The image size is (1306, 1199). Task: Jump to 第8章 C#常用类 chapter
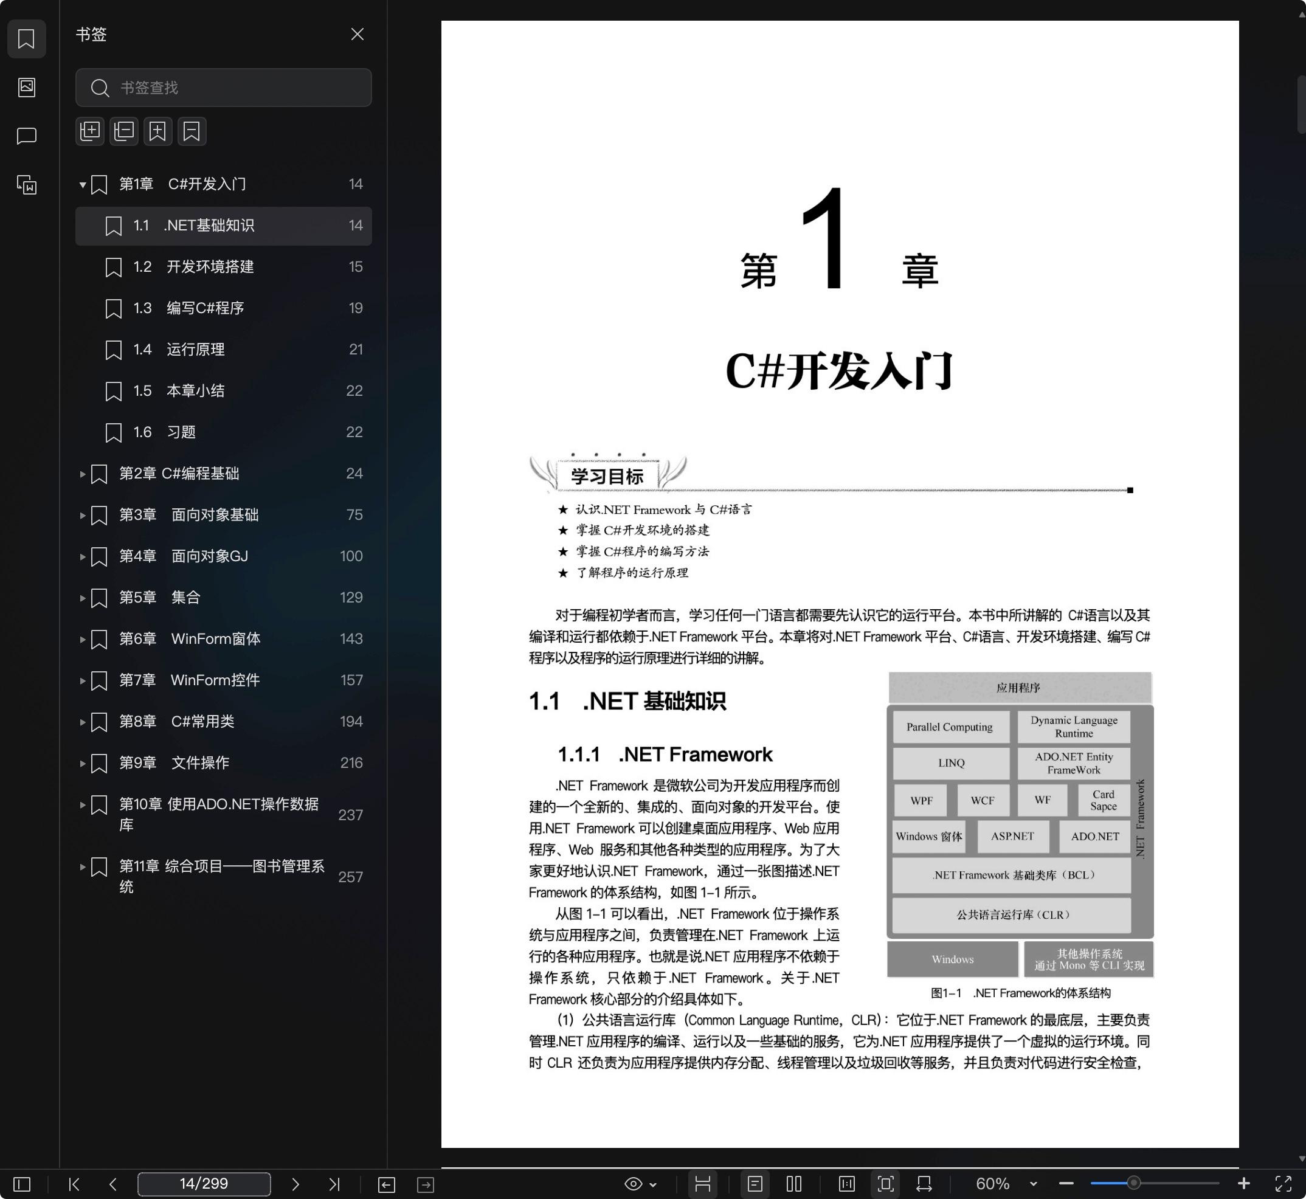(223, 722)
